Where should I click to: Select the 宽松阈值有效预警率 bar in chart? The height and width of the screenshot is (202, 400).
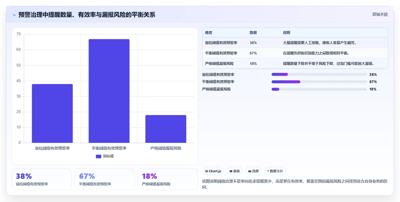coord(52,113)
